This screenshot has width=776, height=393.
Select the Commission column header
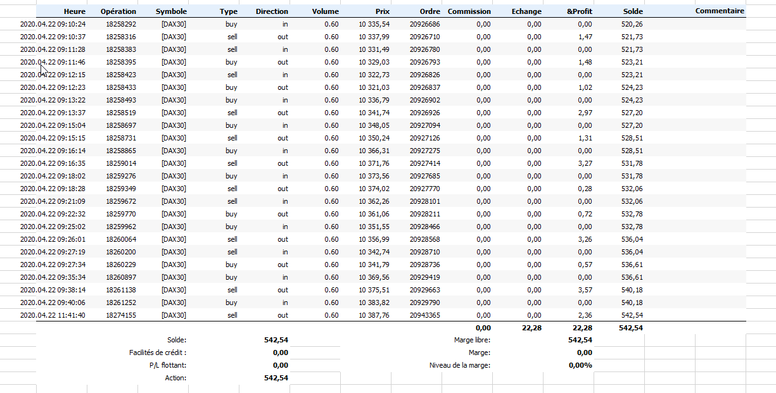(469, 11)
